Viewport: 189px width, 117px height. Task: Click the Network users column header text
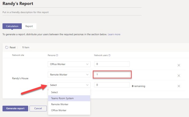(x=101, y=55)
